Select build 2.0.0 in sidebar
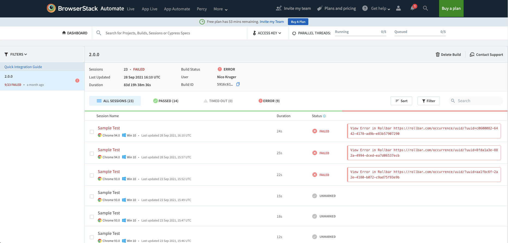Viewport: 508px width, 243px height. [42, 81]
